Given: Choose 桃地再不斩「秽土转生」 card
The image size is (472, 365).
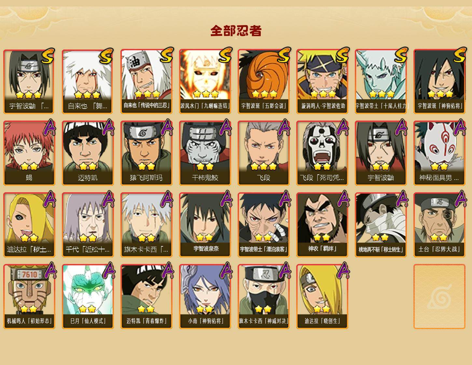Looking at the screenshot, I should click(381, 225).
